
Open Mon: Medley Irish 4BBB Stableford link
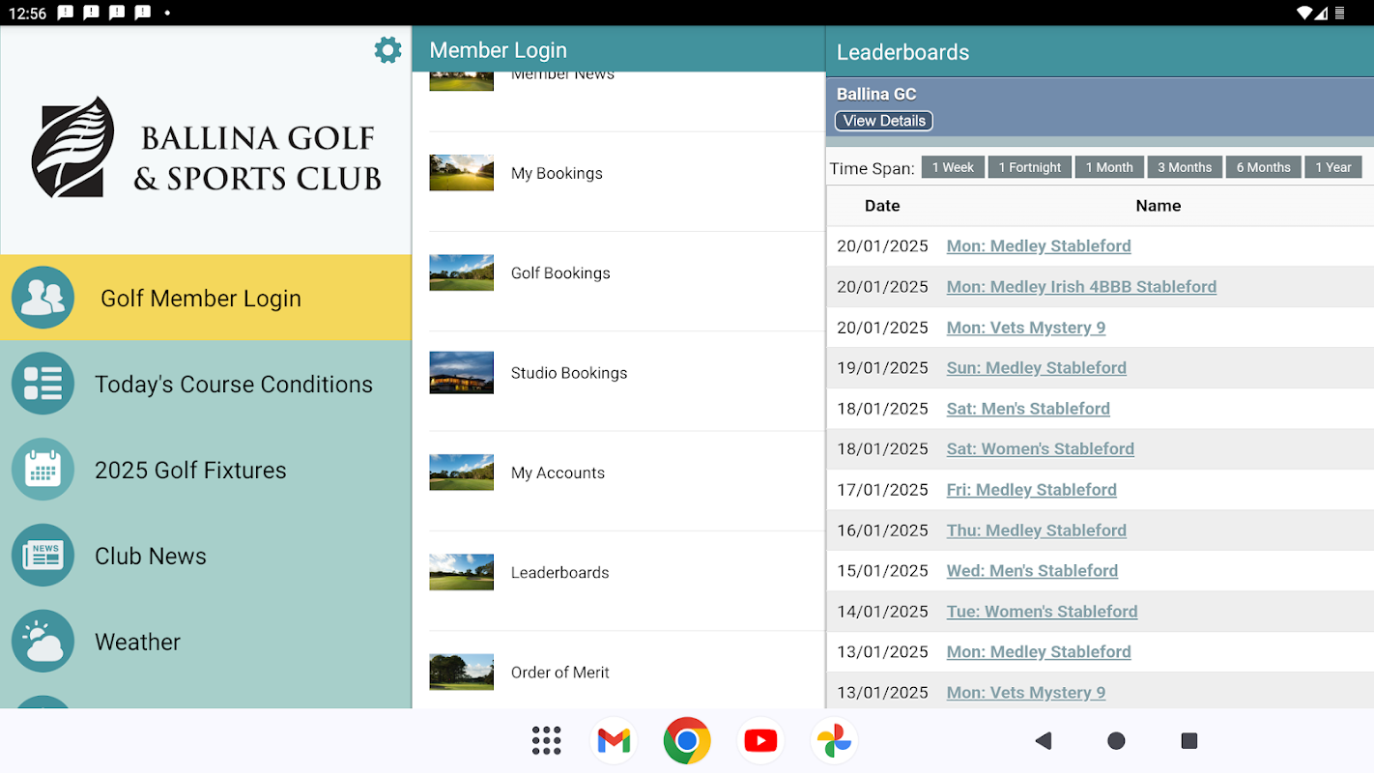[1080, 287]
